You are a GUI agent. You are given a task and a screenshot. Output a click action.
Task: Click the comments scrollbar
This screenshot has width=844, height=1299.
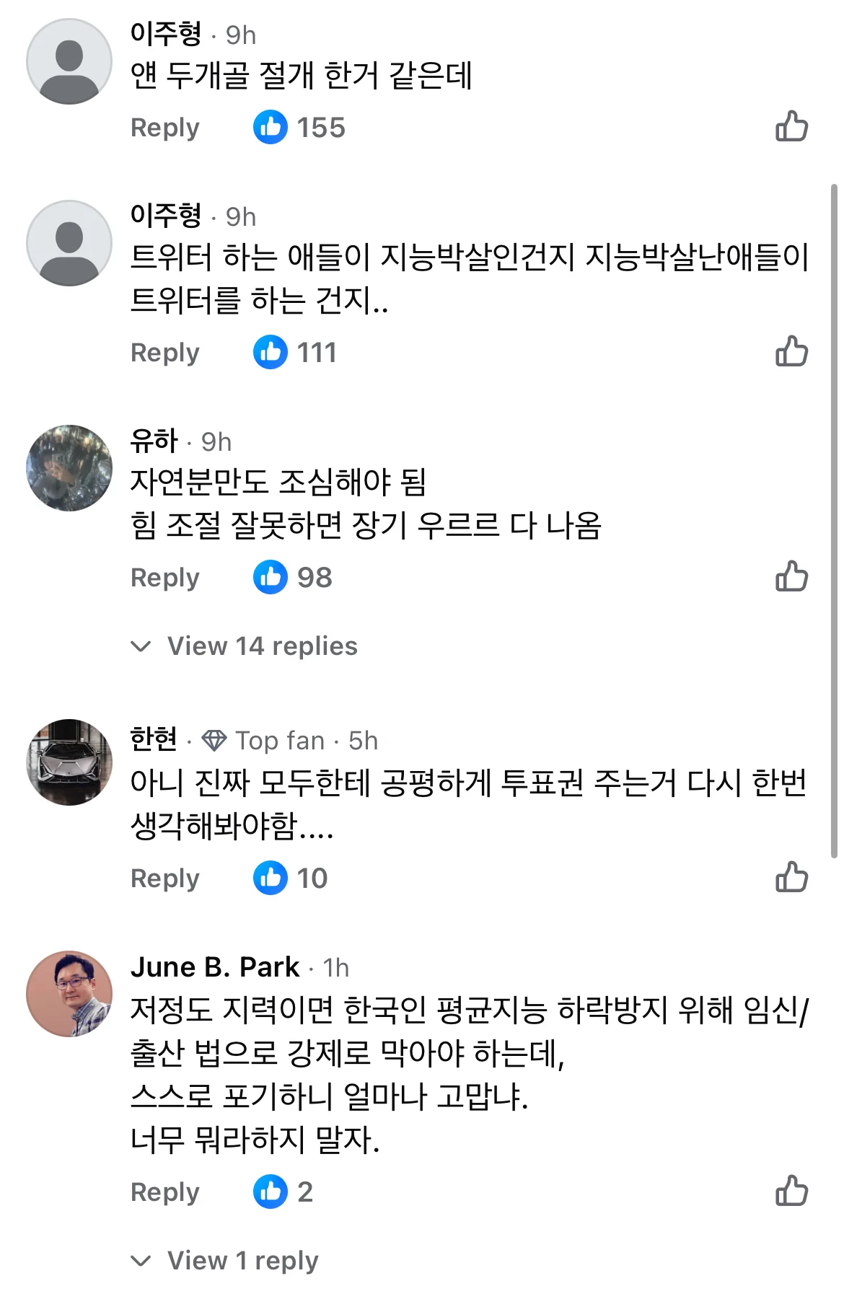pos(834,519)
